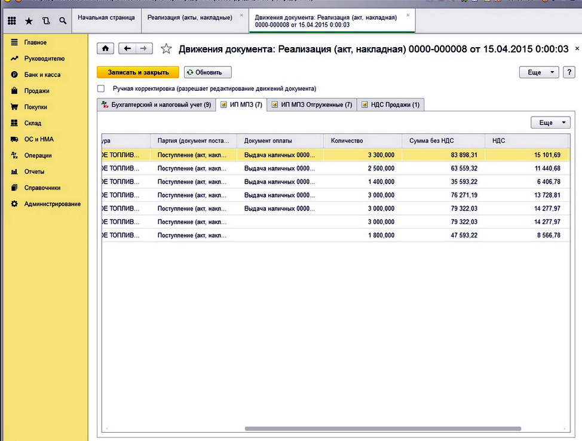Image resolution: width=582 pixels, height=441 pixels.
Task: Open the help question mark button
Action: point(569,72)
